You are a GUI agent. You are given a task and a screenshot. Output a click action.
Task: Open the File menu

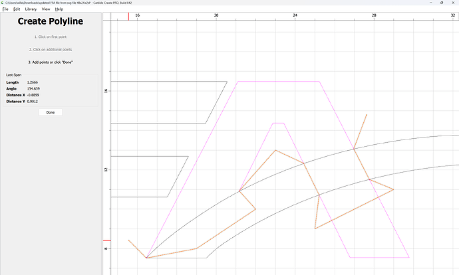tap(5, 9)
